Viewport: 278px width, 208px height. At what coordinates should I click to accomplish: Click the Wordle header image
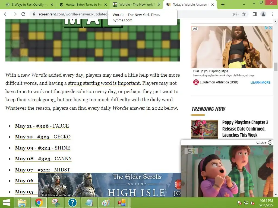pyautogui.click(x=93, y=40)
